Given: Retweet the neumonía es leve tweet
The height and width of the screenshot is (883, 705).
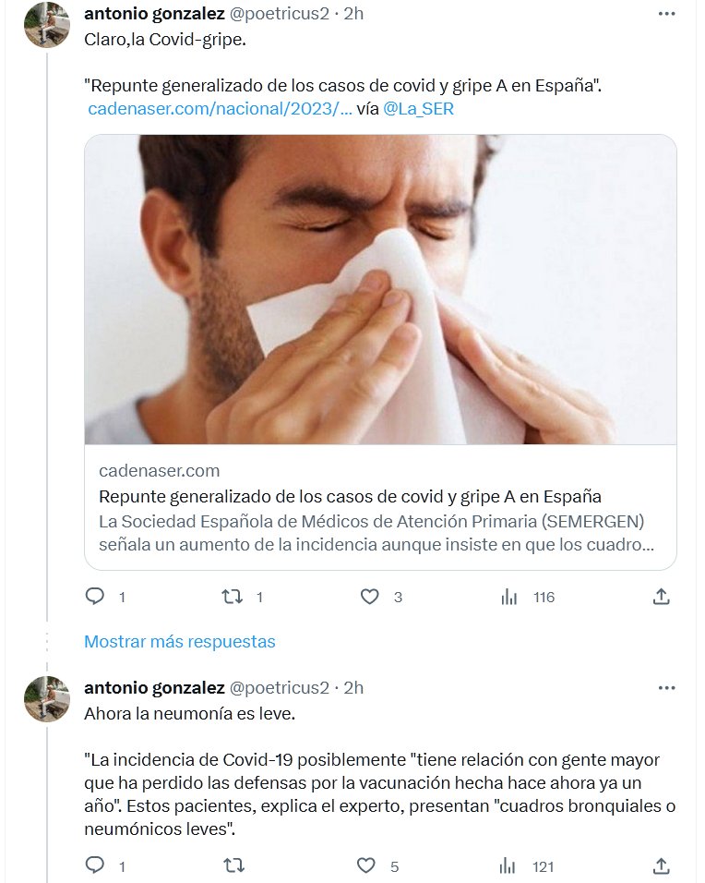Looking at the screenshot, I should click(233, 865).
